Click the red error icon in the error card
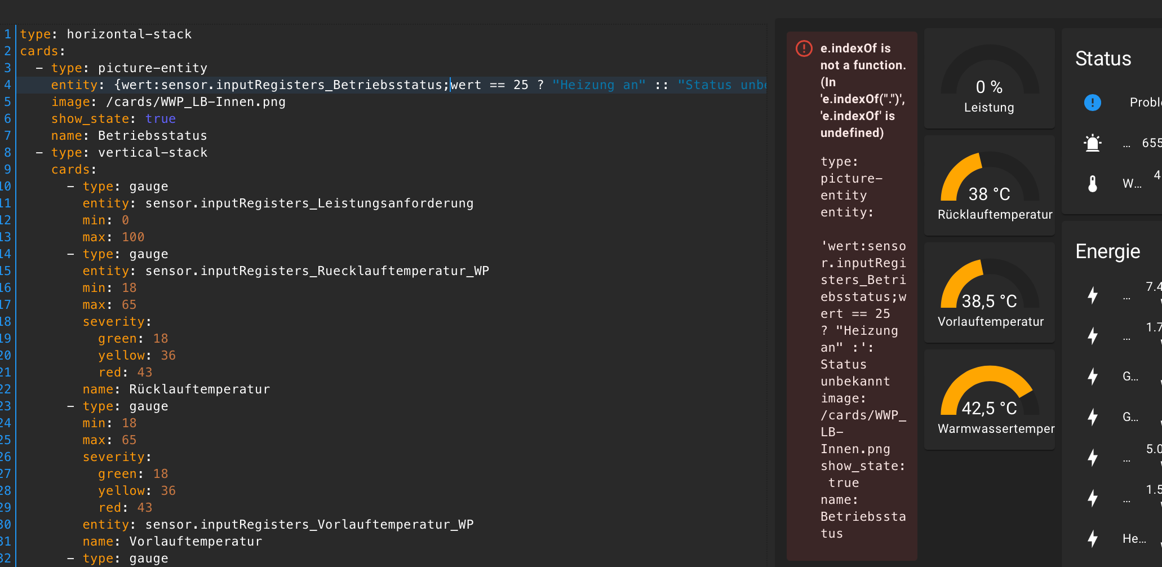Screen dimensions: 1162x567 pyautogui.click(x=804, y=48)
